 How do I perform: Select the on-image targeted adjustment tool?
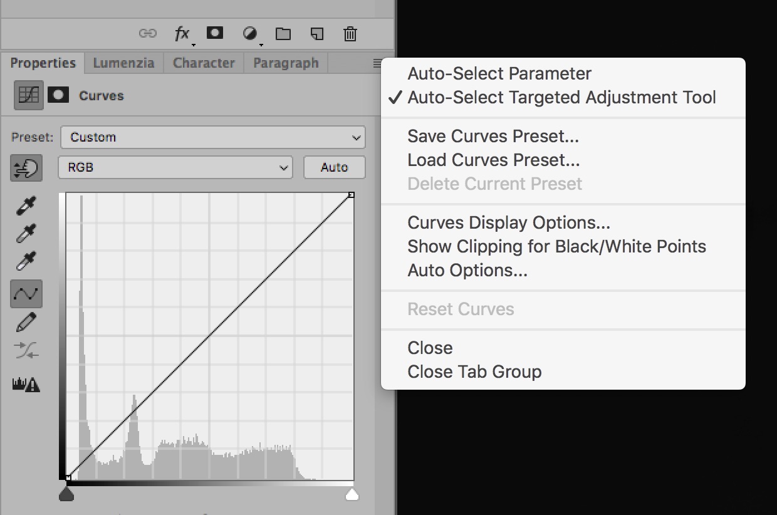pos(26,169)
